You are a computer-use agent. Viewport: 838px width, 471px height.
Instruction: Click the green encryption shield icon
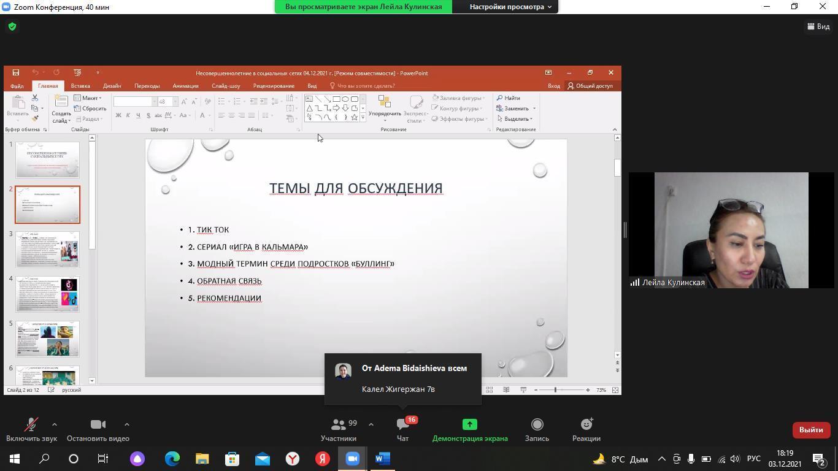(12, 26)
